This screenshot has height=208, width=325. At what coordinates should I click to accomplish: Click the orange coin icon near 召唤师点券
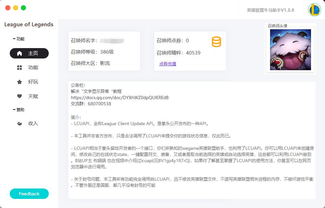point(216,42)
